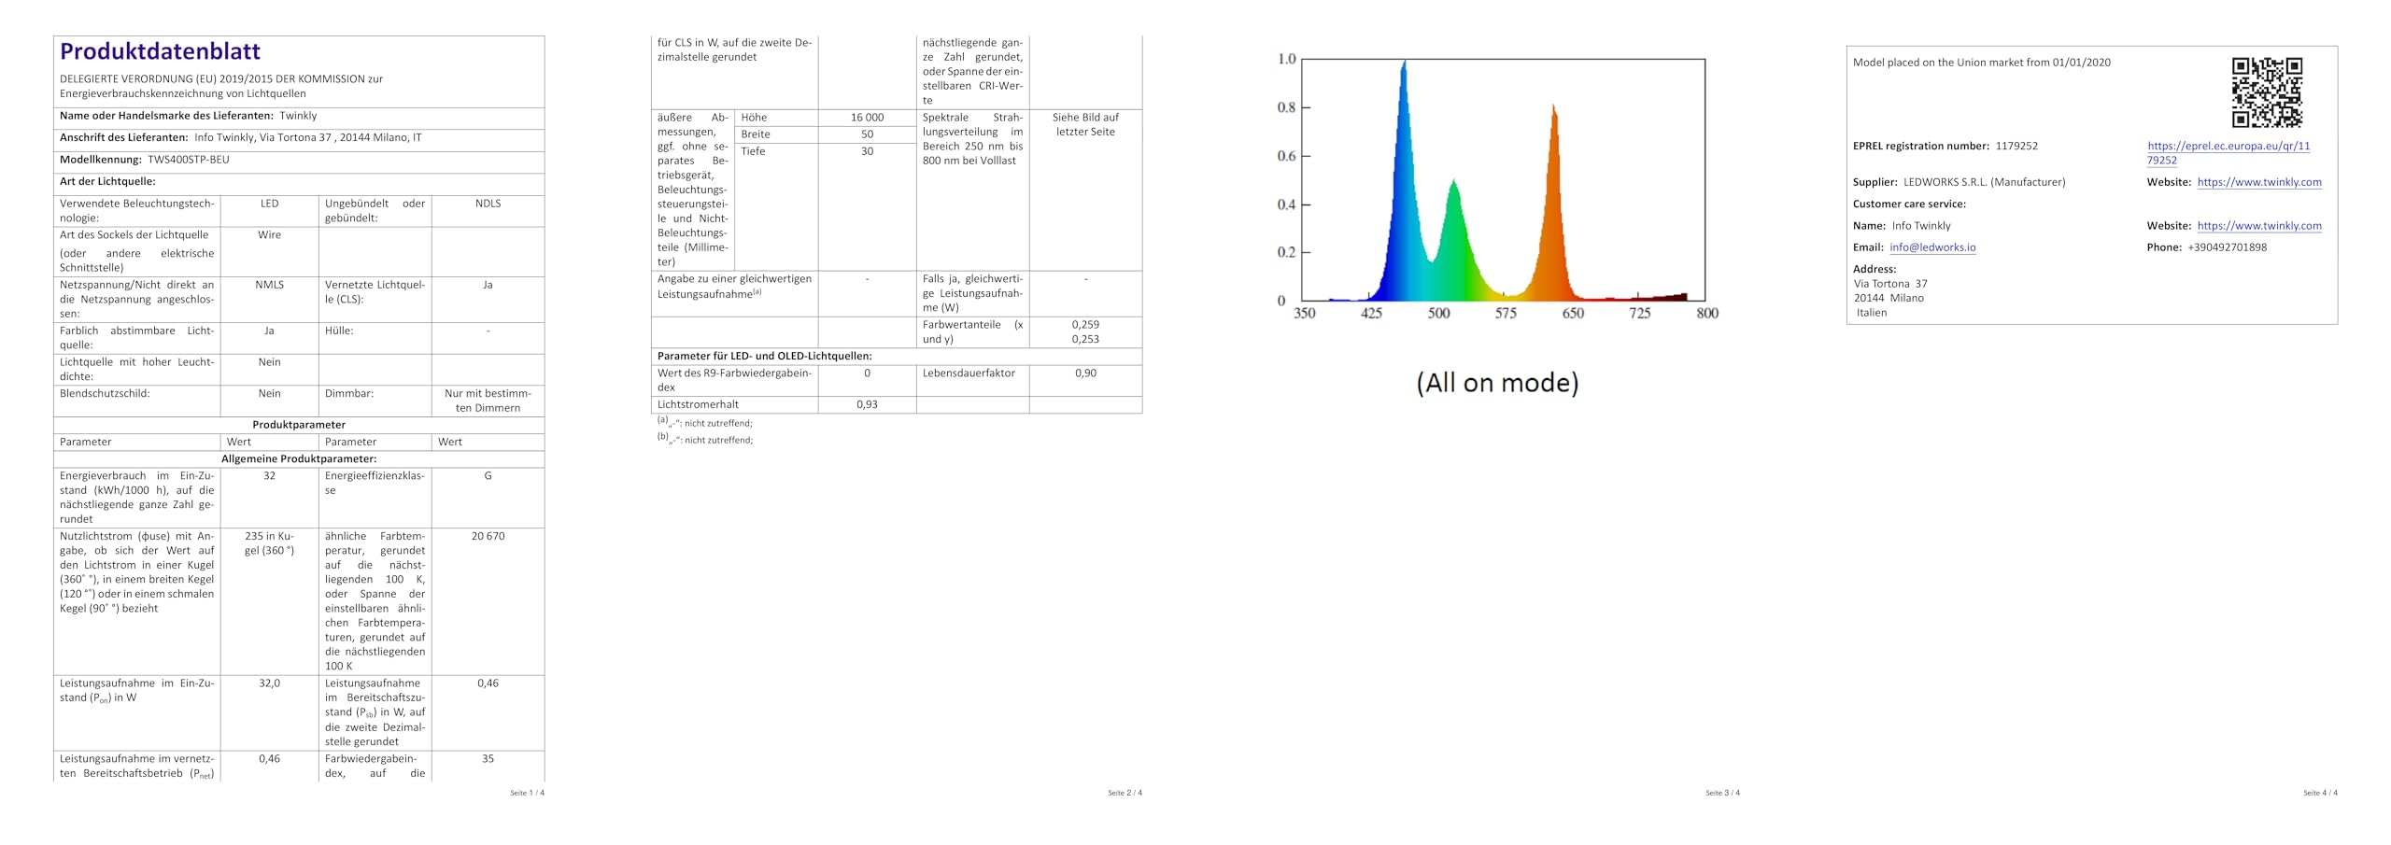Select the "Nur mit bestimmten Dimmern" value
The image size is (2391, 845).
488,401
